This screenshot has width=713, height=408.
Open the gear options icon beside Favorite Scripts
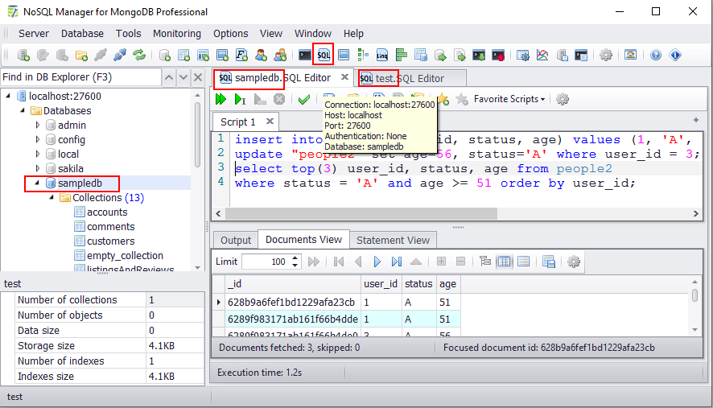(563, 99)
